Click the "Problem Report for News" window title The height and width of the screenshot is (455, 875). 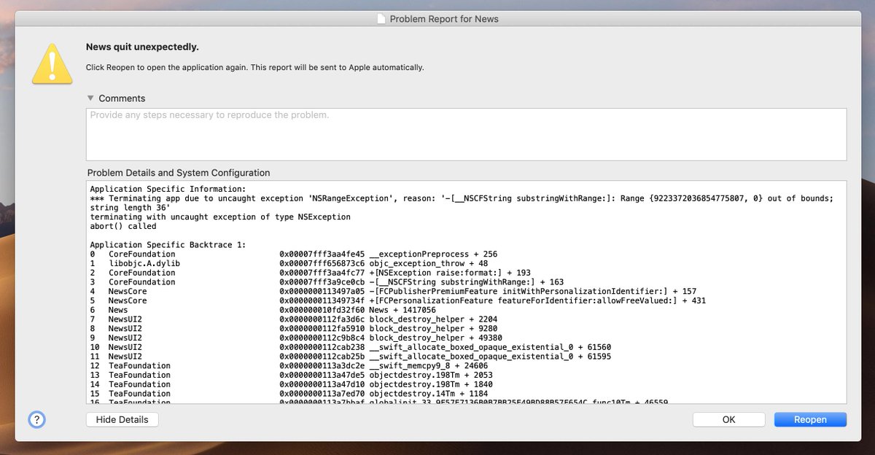point(444,18)
